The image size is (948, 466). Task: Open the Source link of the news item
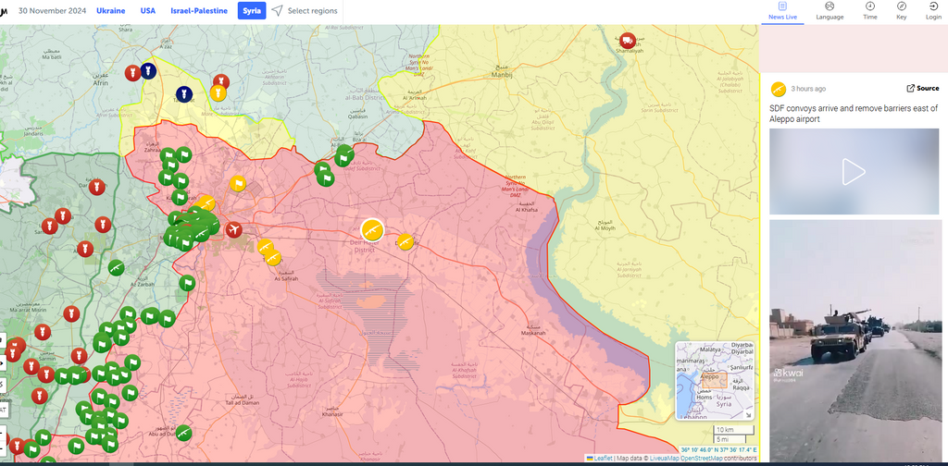click(922, 89)
